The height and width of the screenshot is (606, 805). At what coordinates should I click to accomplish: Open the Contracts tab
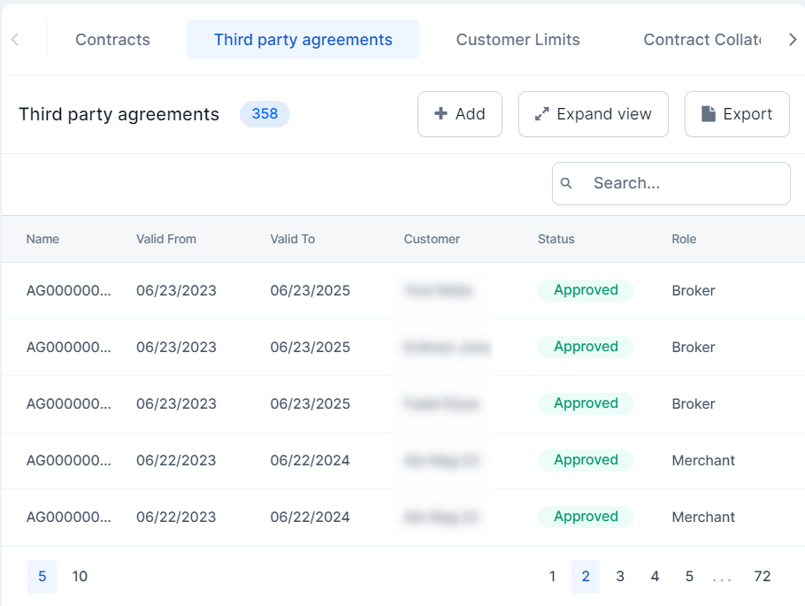pyautogui.click(x=112, y=40)
